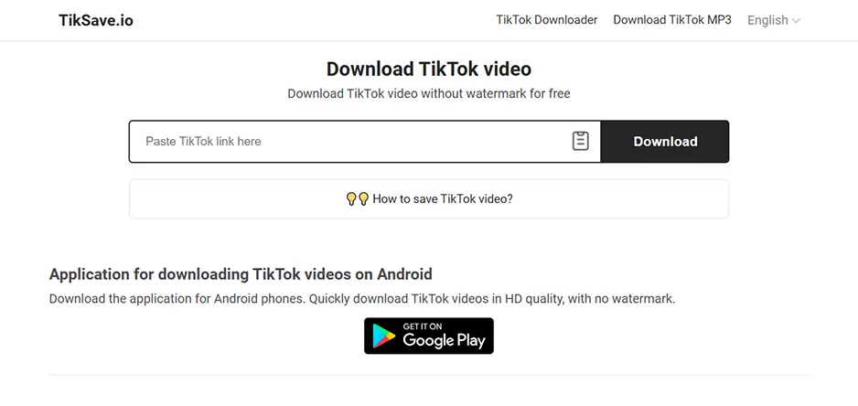This screenshot has width=858, height=406.
Task: Open the English language dropdown
Action: [x=773, y=20]
